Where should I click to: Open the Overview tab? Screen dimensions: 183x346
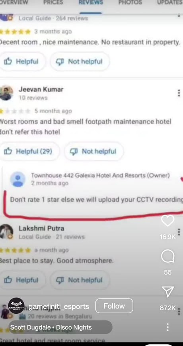[x=14, y=3]
